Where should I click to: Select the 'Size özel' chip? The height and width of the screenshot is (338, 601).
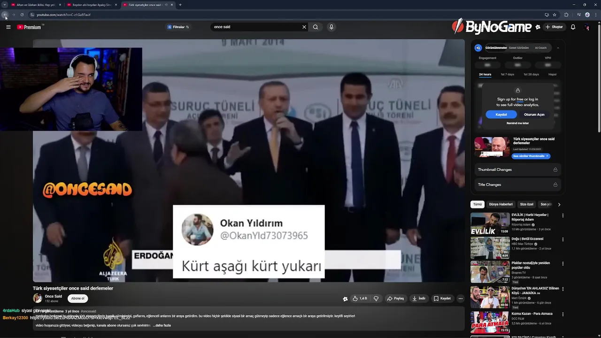coord(526,204)
